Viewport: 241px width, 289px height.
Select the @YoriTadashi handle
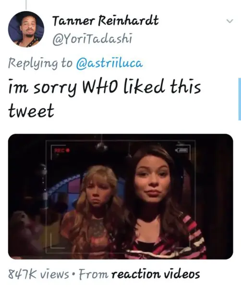[x=92, y=39]
